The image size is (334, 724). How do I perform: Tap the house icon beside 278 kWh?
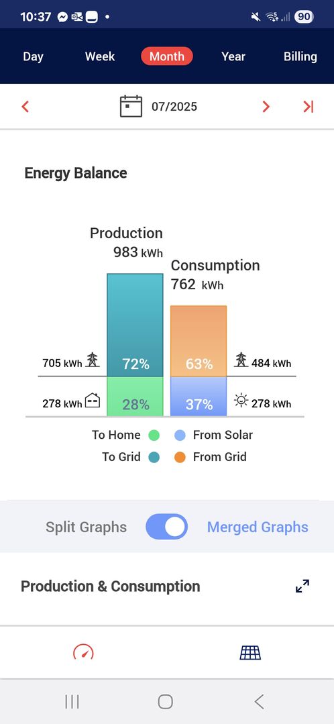tap(93, 400)
